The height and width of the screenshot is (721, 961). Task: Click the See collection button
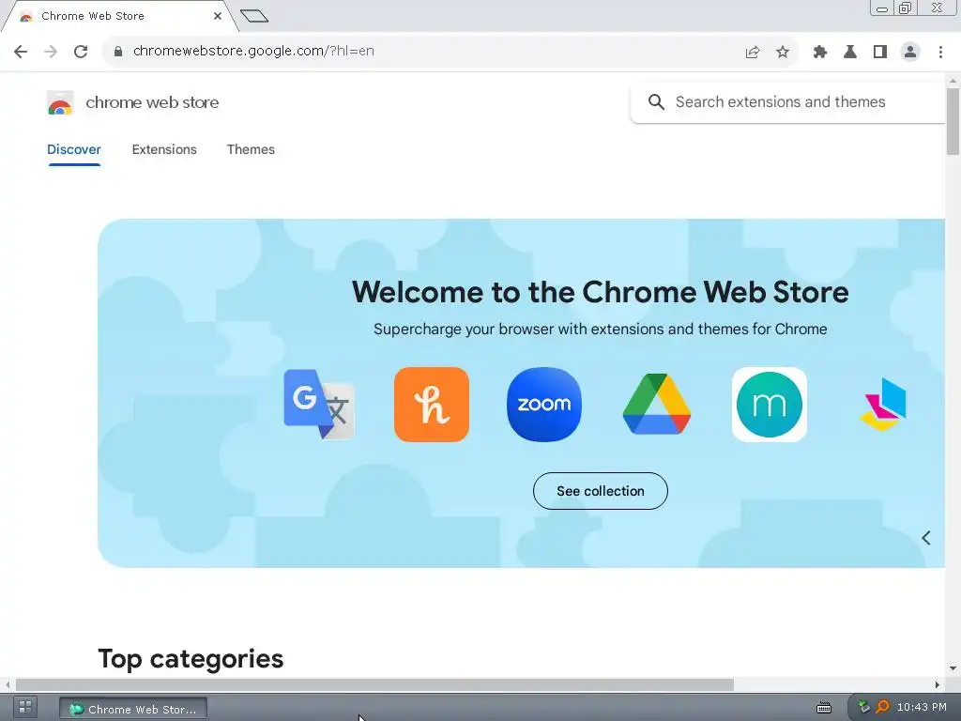(x=601, y=491)
